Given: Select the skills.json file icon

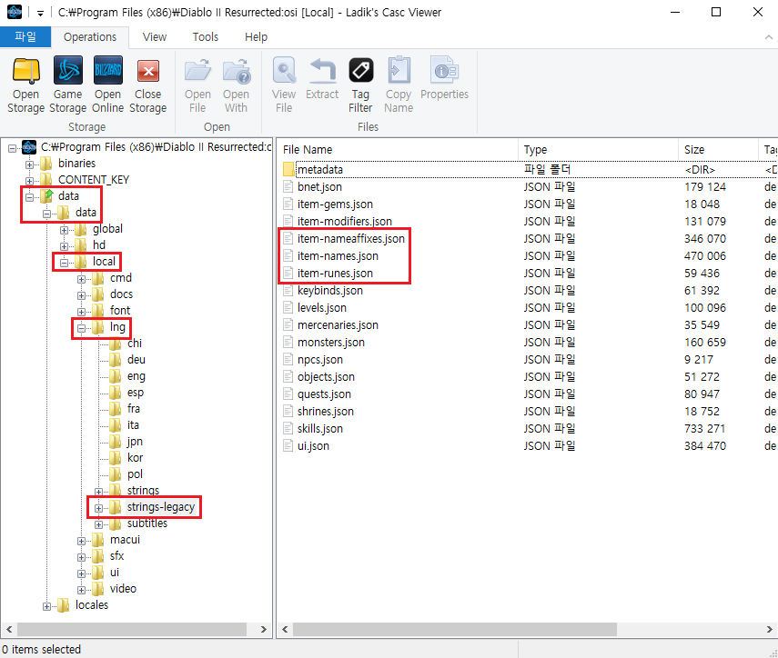Looking at the screenshot, I should 288,429.
